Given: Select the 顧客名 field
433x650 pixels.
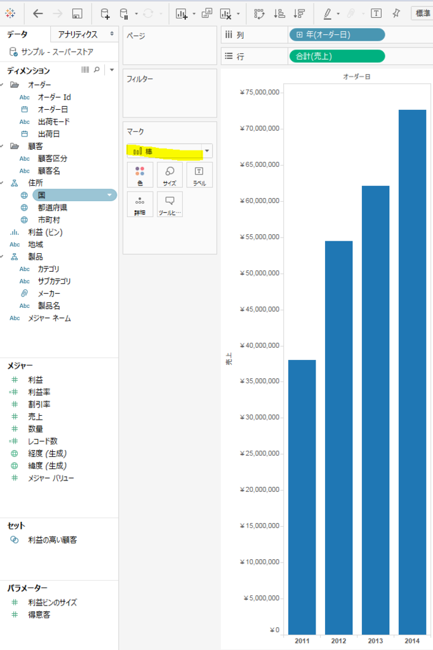Looking at the screenshot, I should pyautogui.click(x=49, y=171).
